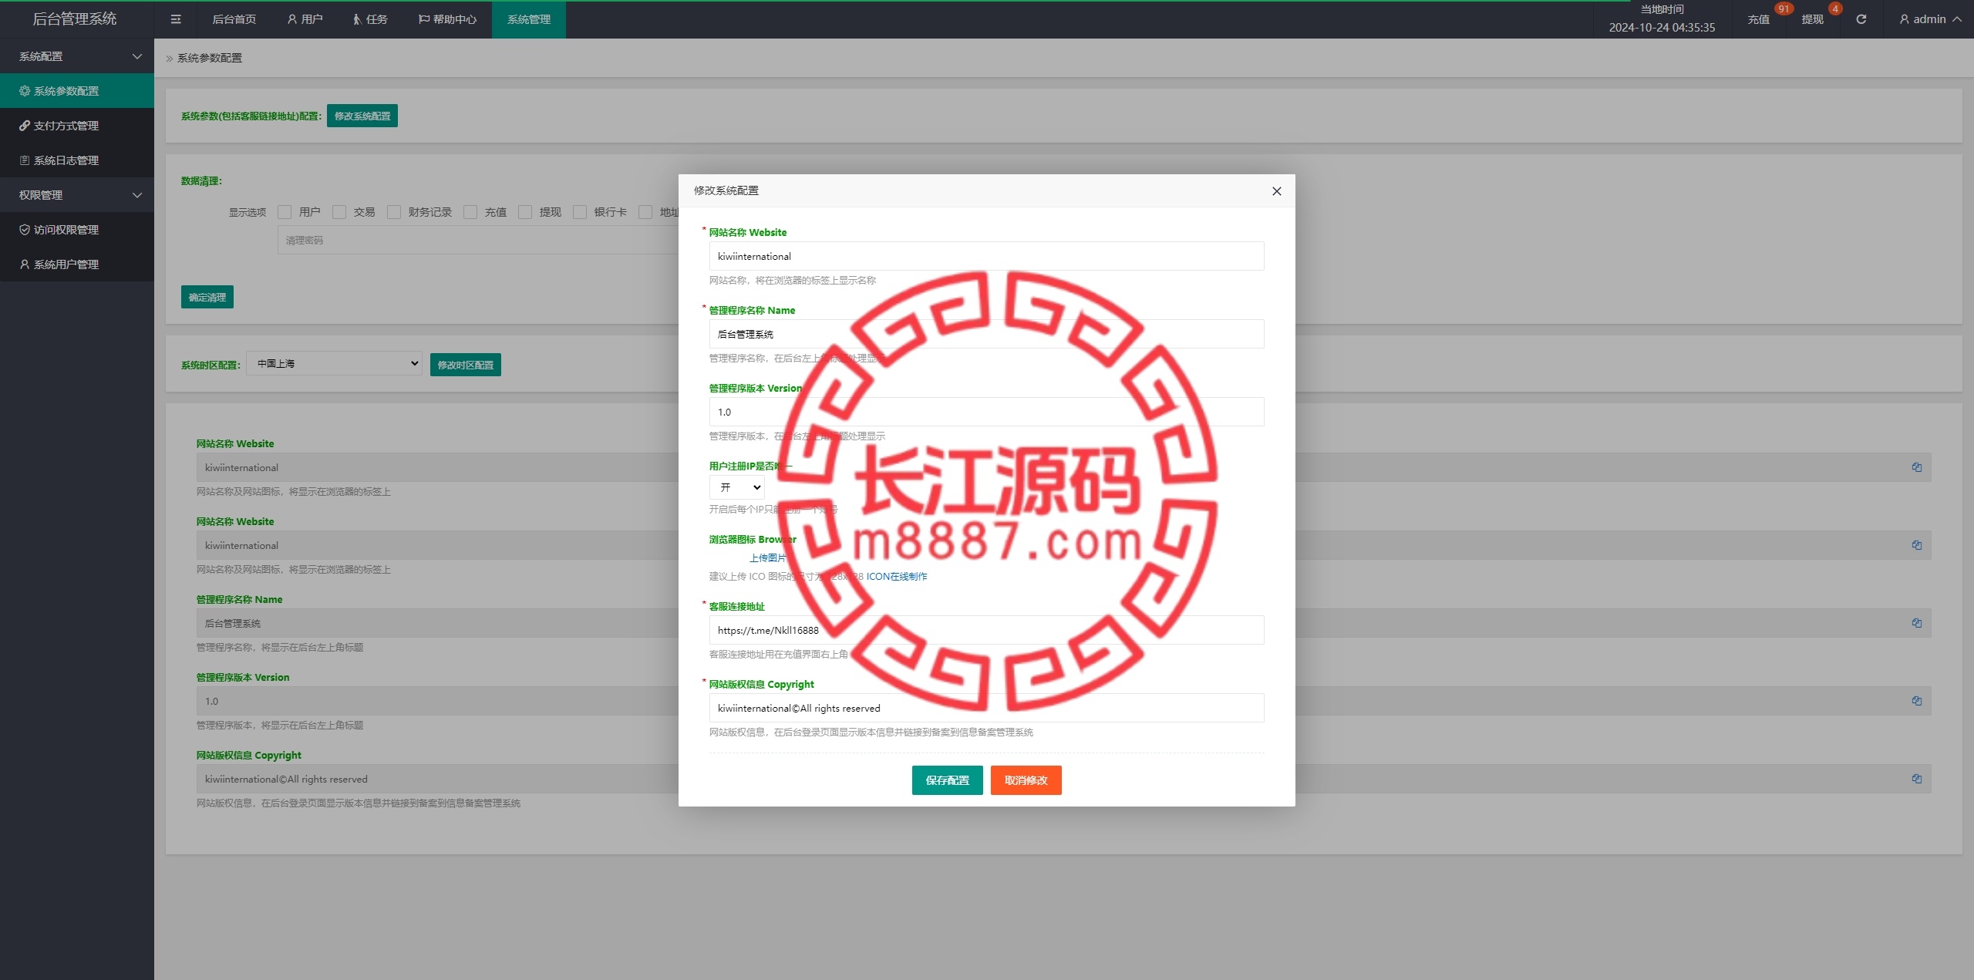Click the 清理密码 input field

478,241
